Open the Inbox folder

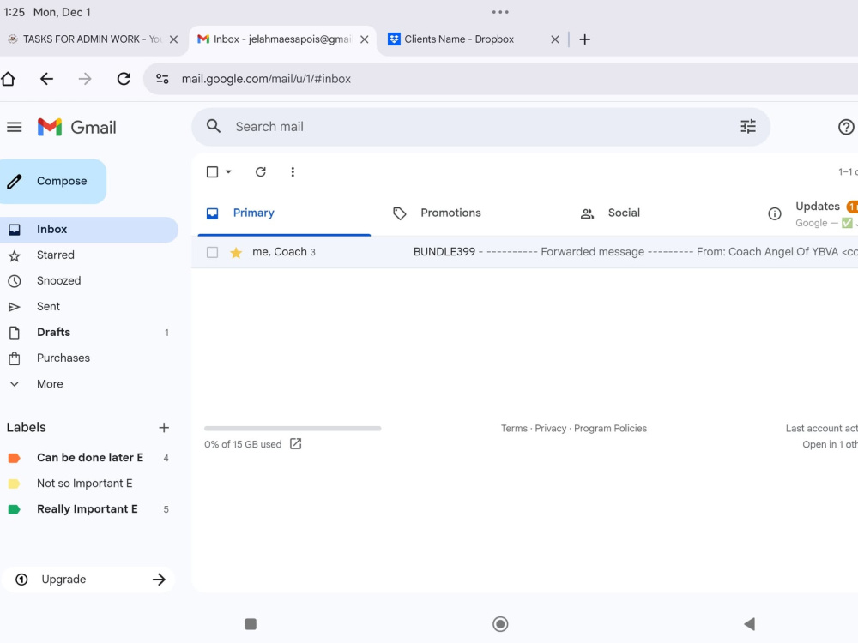[89, 230]
